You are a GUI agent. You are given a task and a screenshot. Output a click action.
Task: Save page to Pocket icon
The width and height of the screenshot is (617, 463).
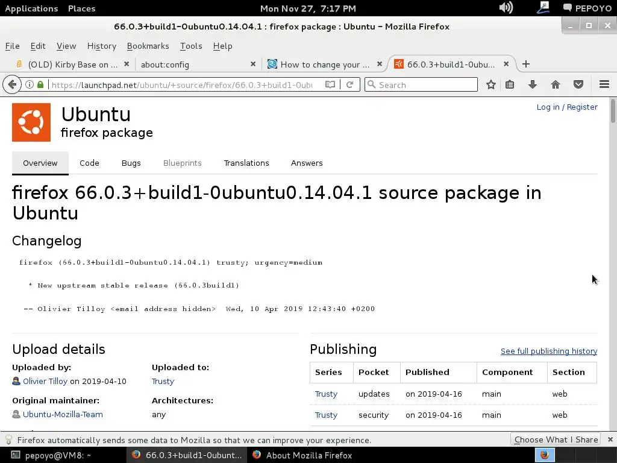[x=578, y=84]
